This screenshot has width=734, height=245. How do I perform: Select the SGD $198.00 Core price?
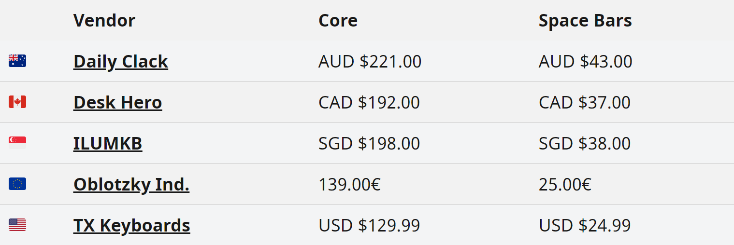point(369,144)
